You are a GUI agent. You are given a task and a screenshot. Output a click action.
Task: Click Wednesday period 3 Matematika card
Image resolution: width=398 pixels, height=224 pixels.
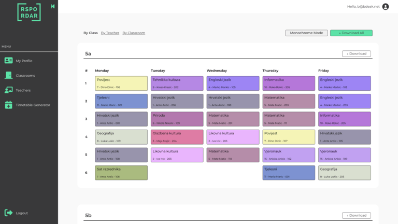(x=233, y=119)
